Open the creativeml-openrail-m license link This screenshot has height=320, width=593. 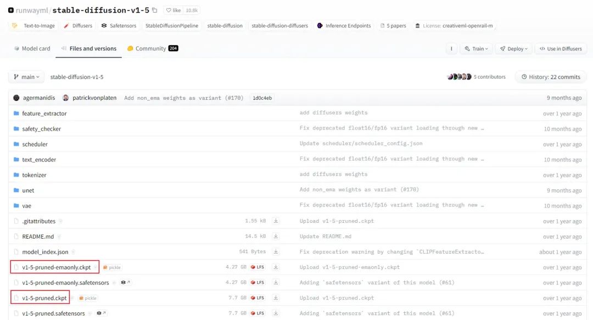coord(467,25)
